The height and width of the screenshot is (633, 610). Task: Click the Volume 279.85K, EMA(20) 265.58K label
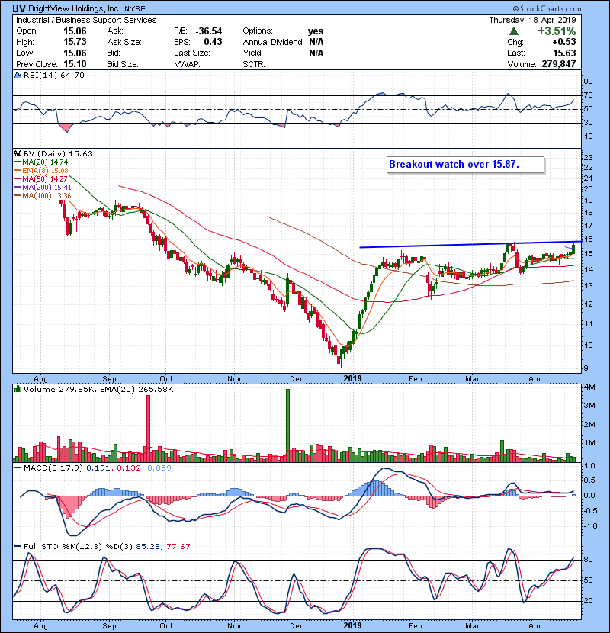click(98, 390)
